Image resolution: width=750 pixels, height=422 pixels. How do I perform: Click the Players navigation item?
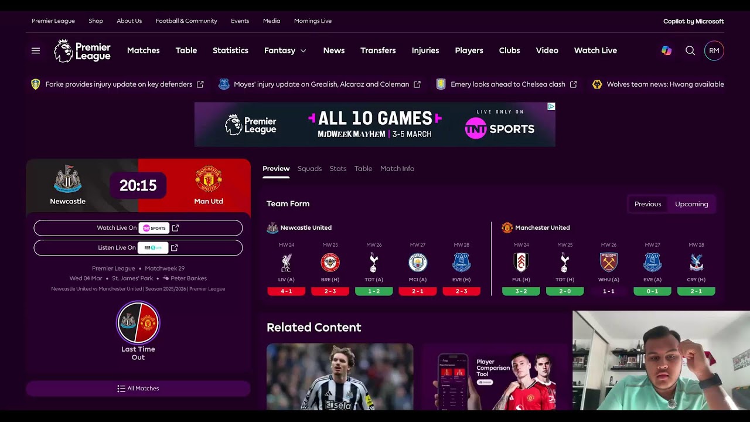(x=469, y=50)
